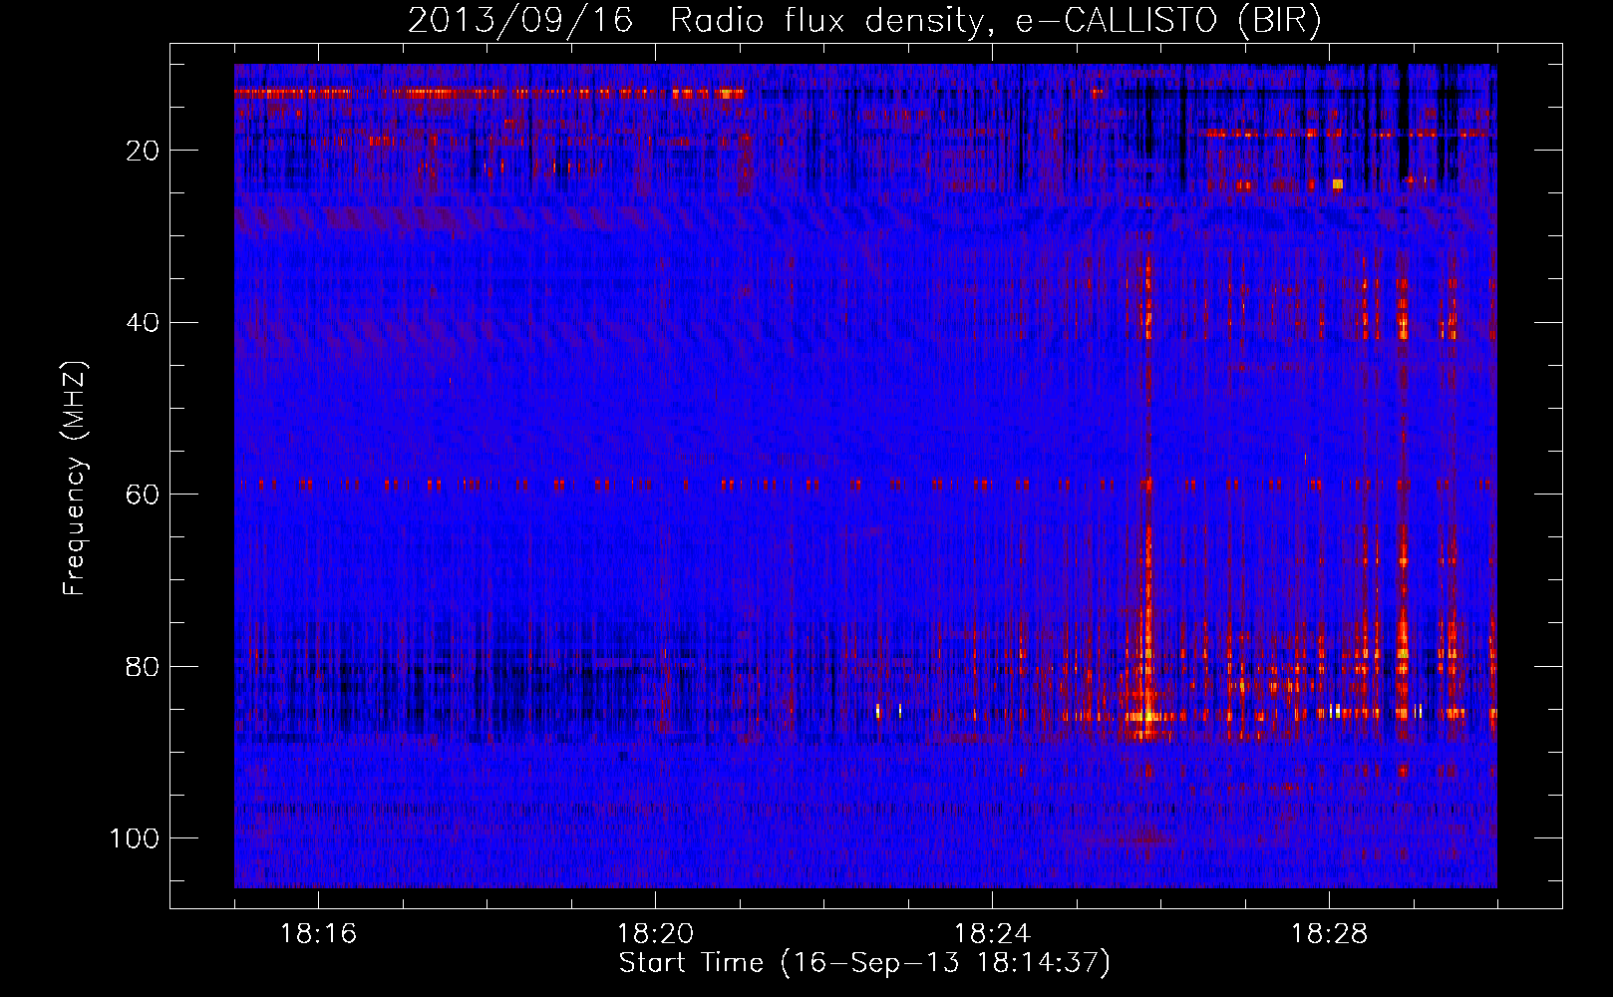The height and width of the screenshot is (997, 1613).
Task: Click the x-axis label "Start Time (16-Sep-13 18:14:37)"
Action: point(864,963)
